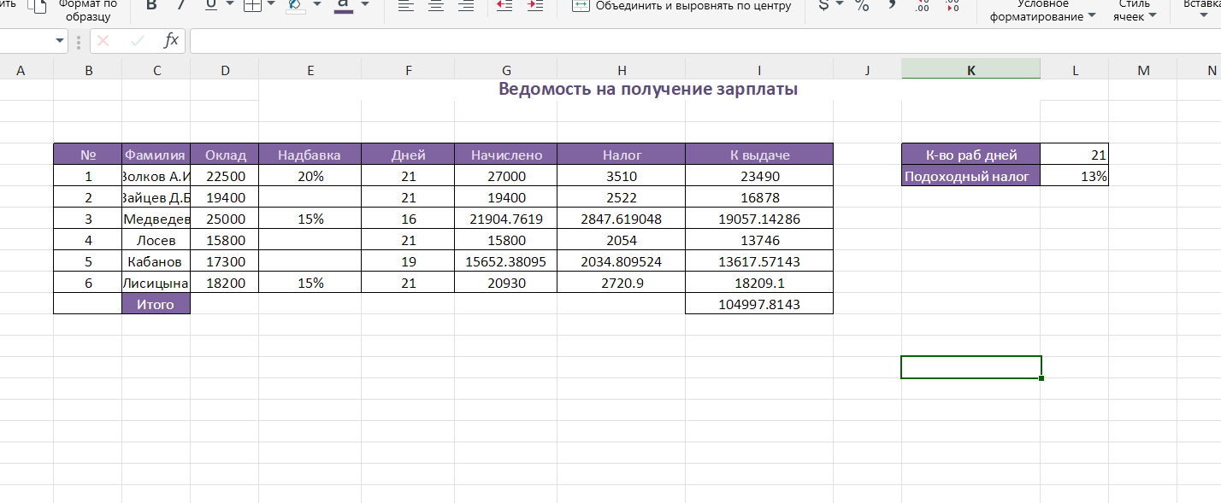The height and width of the screenshot is (503, 1221).
Task: Select the Дней header cell
Action: [x=408, y=155]
